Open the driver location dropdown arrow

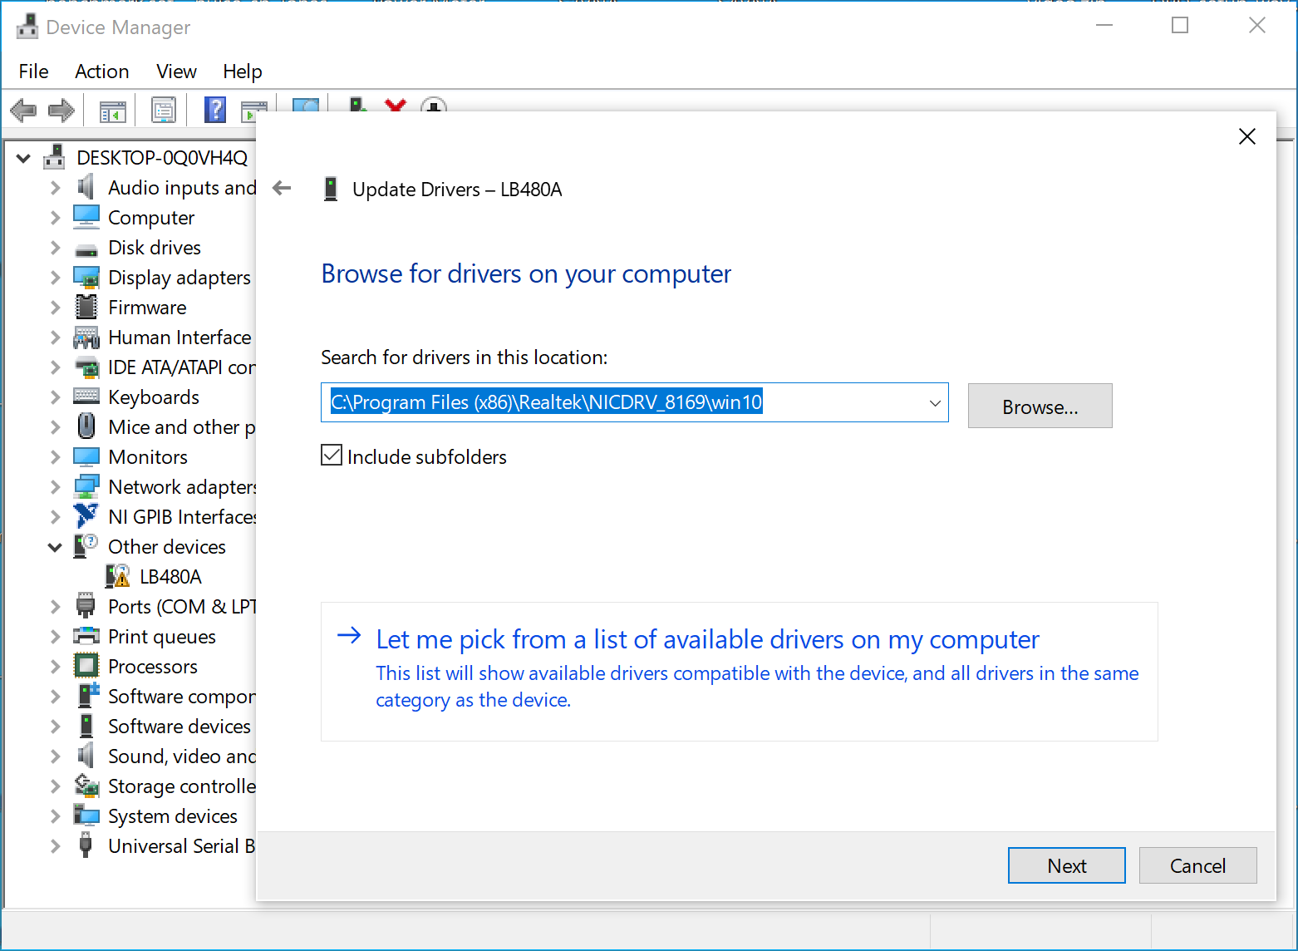tap(935, 403)
